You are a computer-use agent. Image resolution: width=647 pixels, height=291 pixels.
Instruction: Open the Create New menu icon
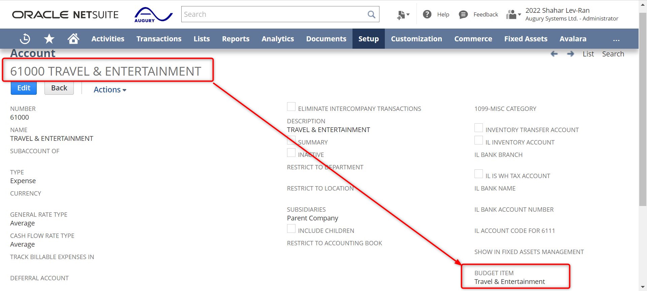tap(403, 15)
